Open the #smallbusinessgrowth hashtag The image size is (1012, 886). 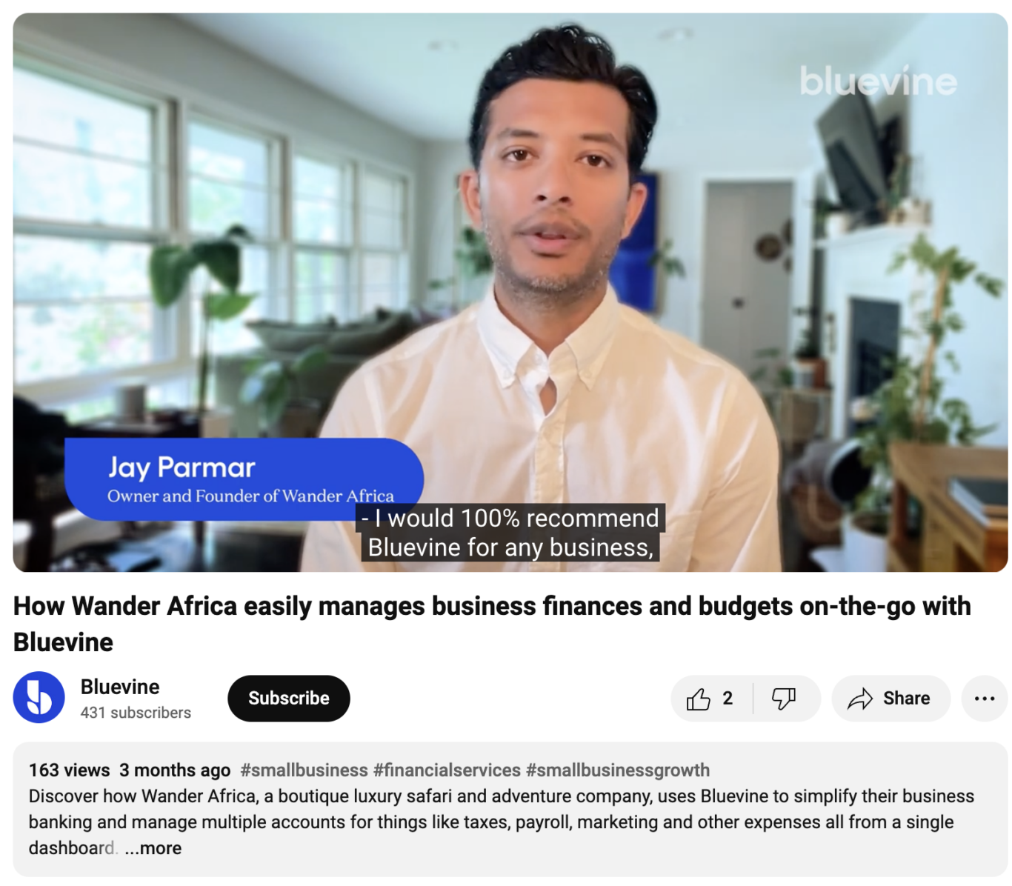pyautogui.click(x=618, y=770)
